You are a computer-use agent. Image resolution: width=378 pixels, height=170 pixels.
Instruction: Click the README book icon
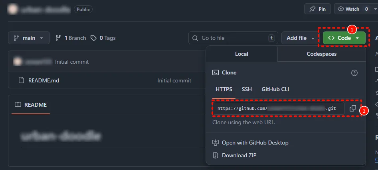(18, 105)
